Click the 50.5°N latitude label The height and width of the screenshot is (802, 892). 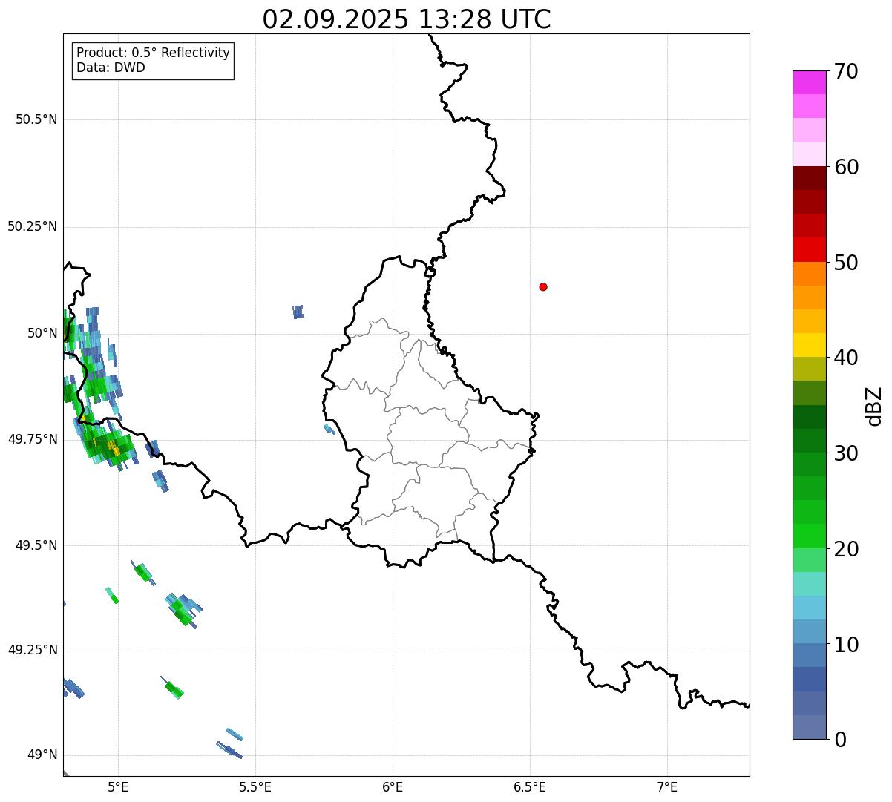(x=36, y=119)
